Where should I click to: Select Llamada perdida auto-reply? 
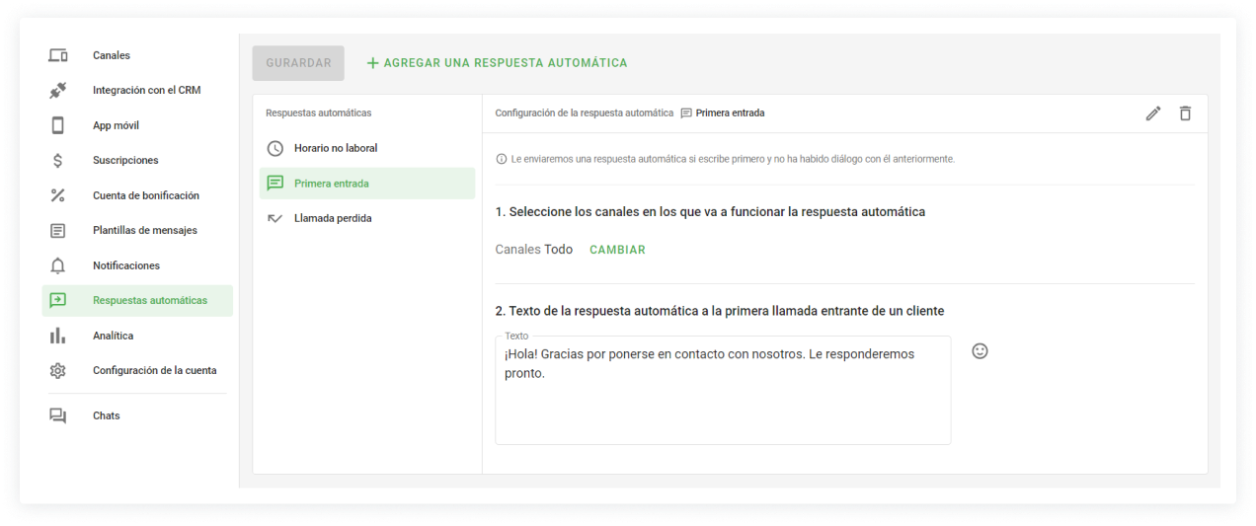(332, 218)
